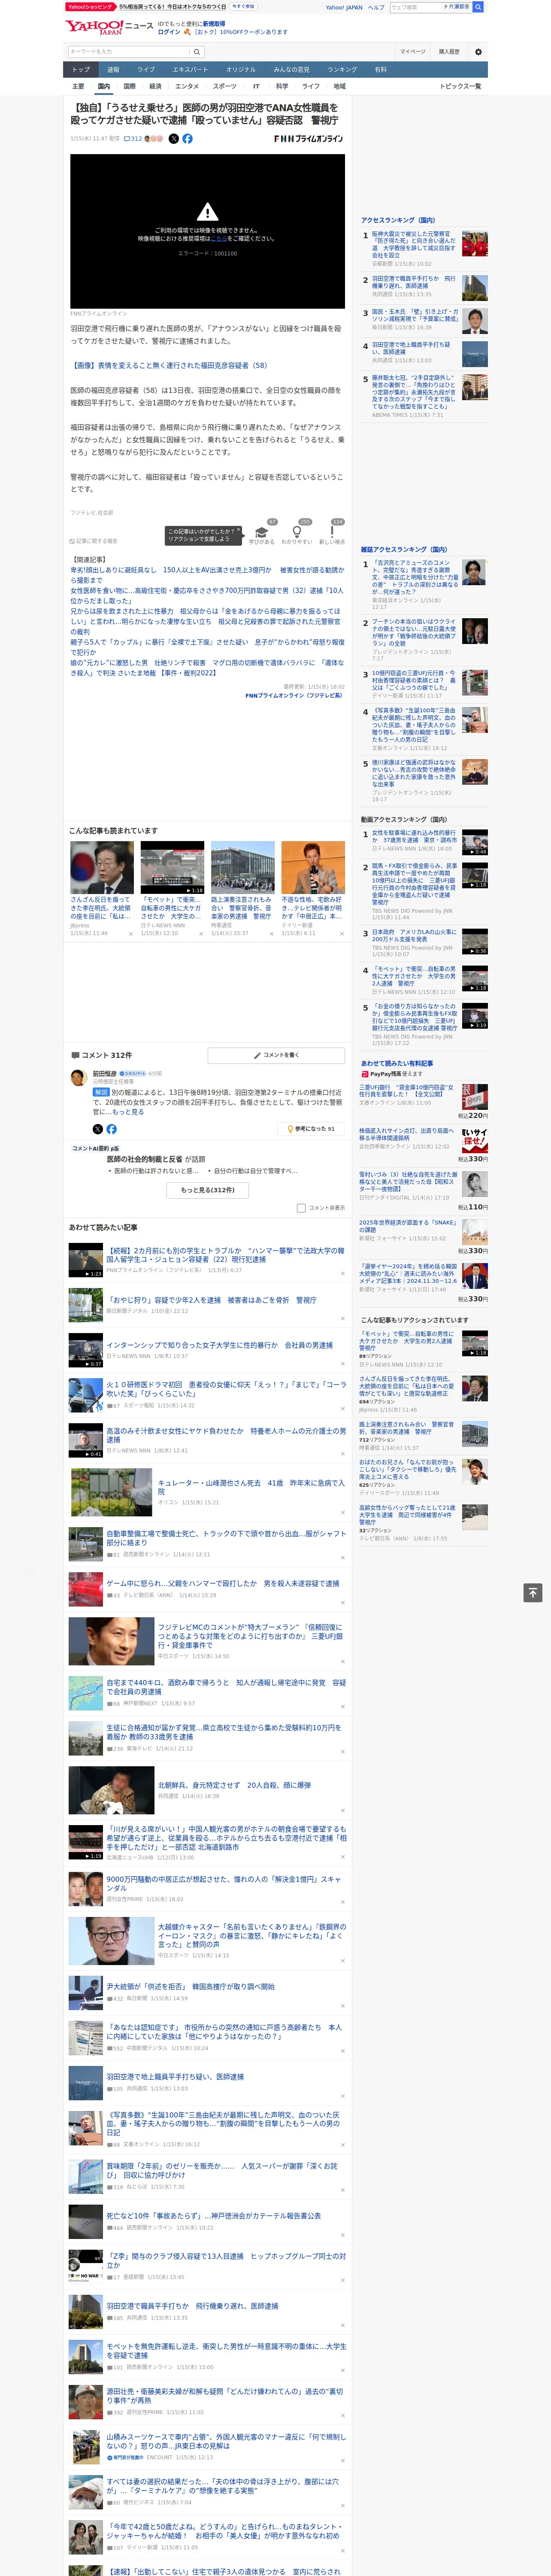Share 前田恒彦's comment on X
Viewport: 551px width, 2576px height.
pyautogui.click(x=98, y=1129)
